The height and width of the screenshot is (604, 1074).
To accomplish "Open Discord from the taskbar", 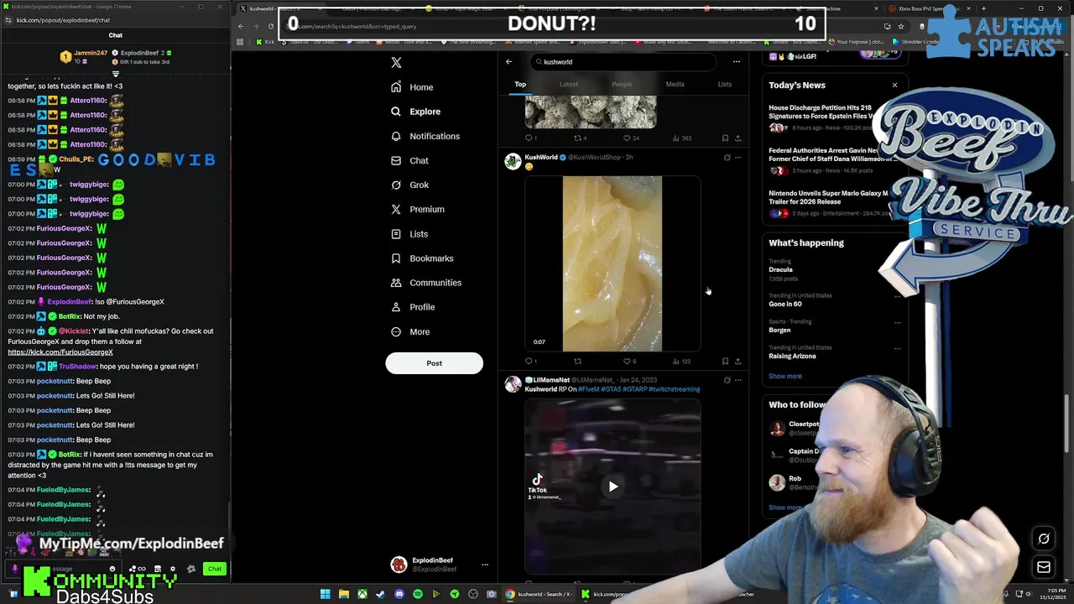I will 399,594.
